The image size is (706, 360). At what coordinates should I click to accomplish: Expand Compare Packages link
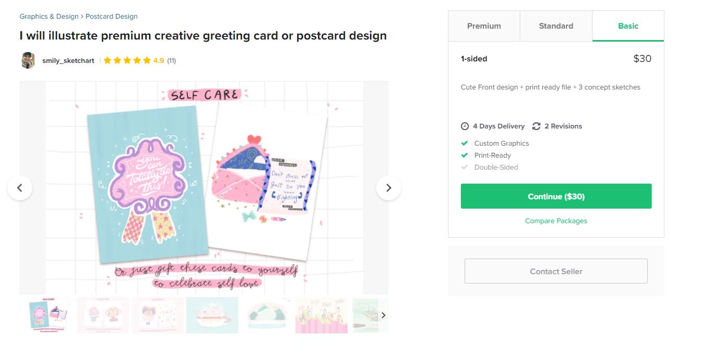556,221
